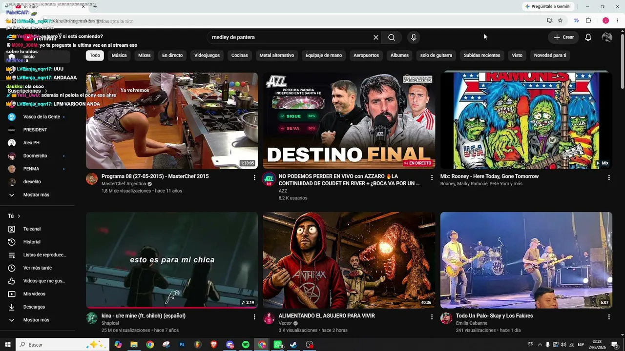Open more options for Rooney mix
The height and width of the screenshot is (351, 625).
(609, 177)
